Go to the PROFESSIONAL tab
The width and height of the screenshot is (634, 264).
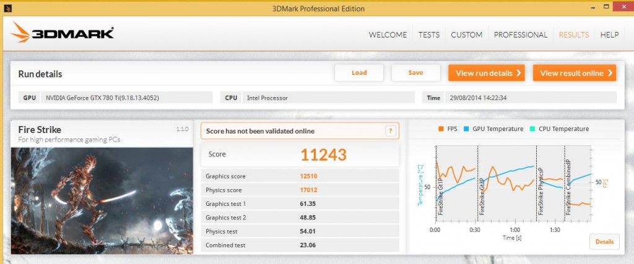(520, 35)
